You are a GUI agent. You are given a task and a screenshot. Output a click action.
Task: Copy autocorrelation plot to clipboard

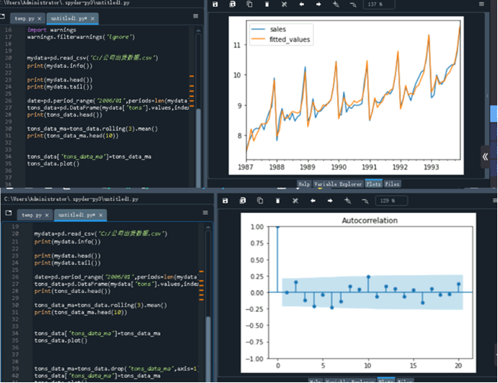(260, 201)
